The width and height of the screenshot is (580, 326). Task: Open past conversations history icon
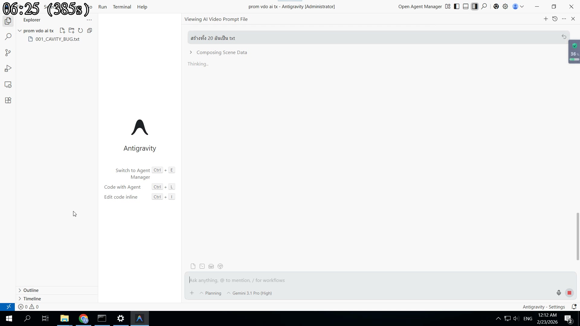pos(555,19)
